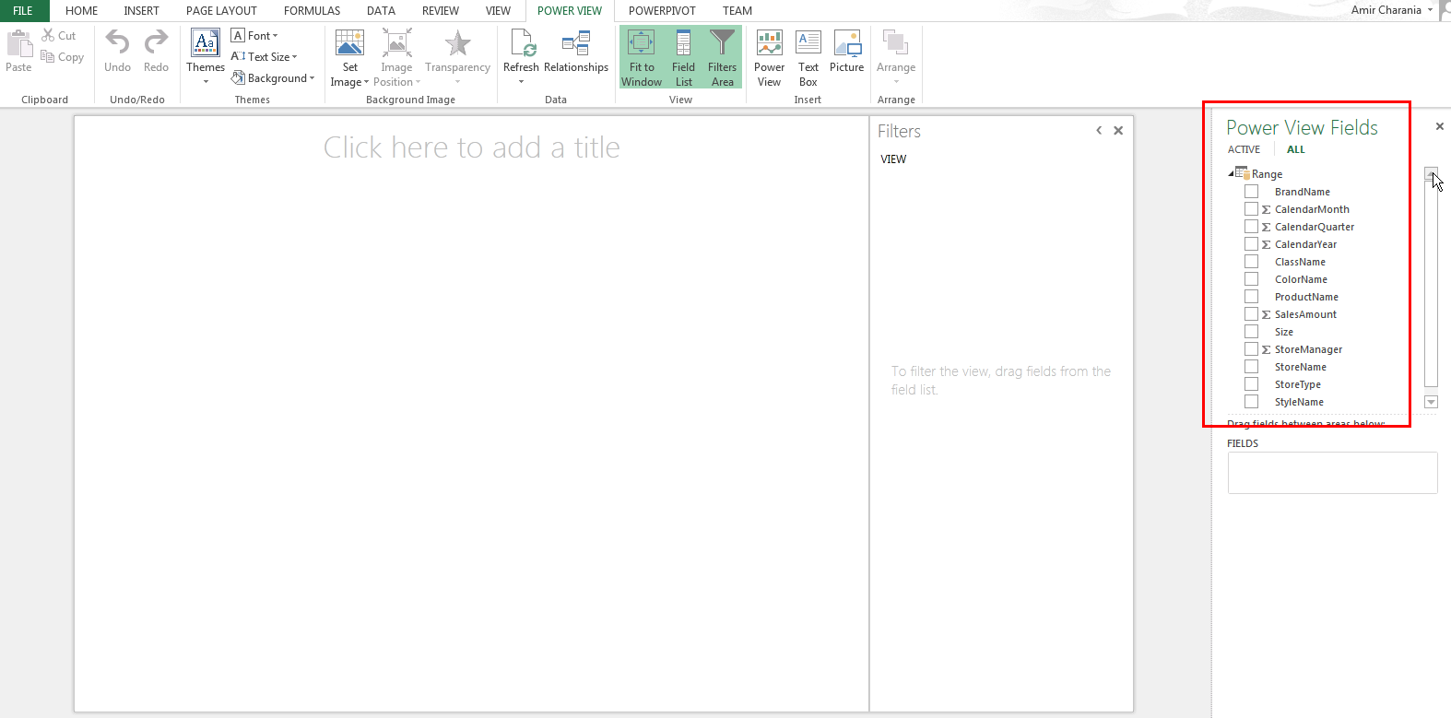Screen dimensions: 1451x718
Task: Open the Background dropdown
Action: tap(273, 78)
